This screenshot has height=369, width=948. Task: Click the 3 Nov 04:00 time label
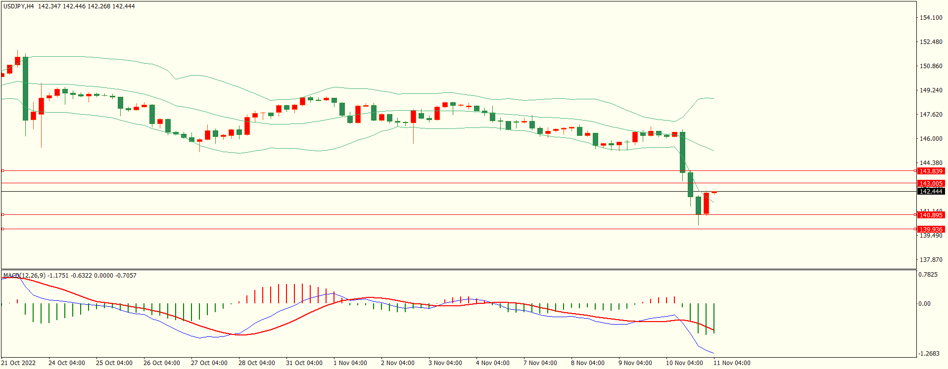point(445,363)
